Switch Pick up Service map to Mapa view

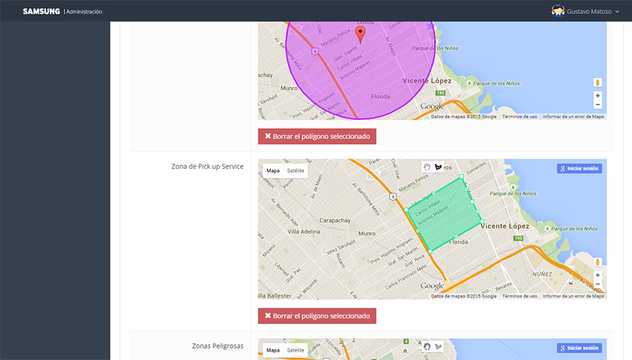[273, 171]
